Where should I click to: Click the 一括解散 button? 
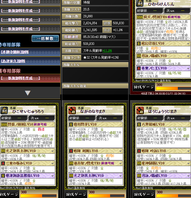coord(45,38)
